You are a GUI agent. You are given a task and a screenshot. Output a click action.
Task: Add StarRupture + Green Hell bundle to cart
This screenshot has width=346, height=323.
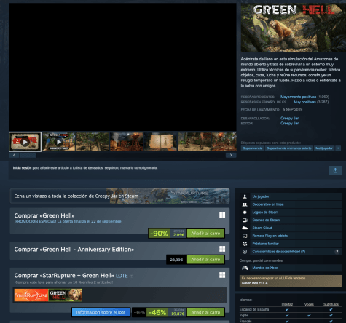point(205,312)
